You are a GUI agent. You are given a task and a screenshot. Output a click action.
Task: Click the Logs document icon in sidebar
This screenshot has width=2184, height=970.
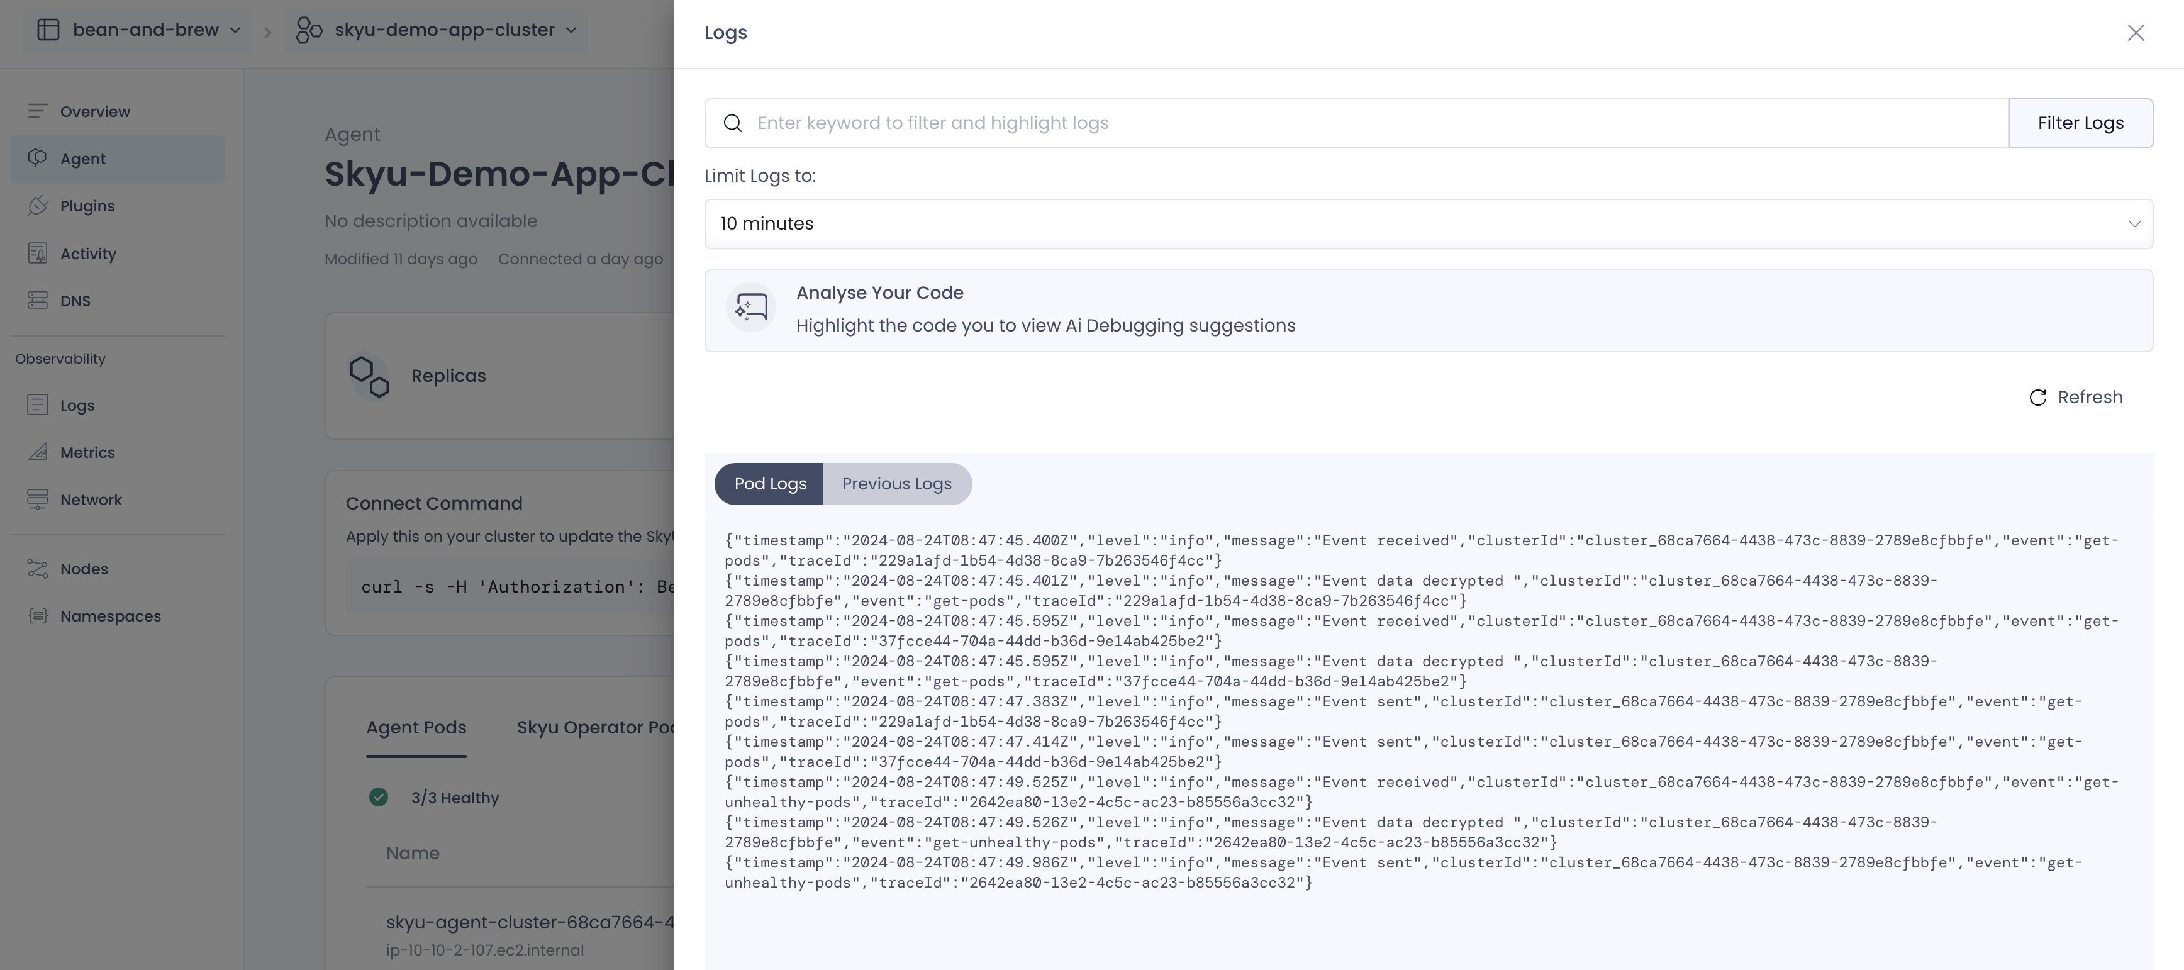click(x=37, y=404)
